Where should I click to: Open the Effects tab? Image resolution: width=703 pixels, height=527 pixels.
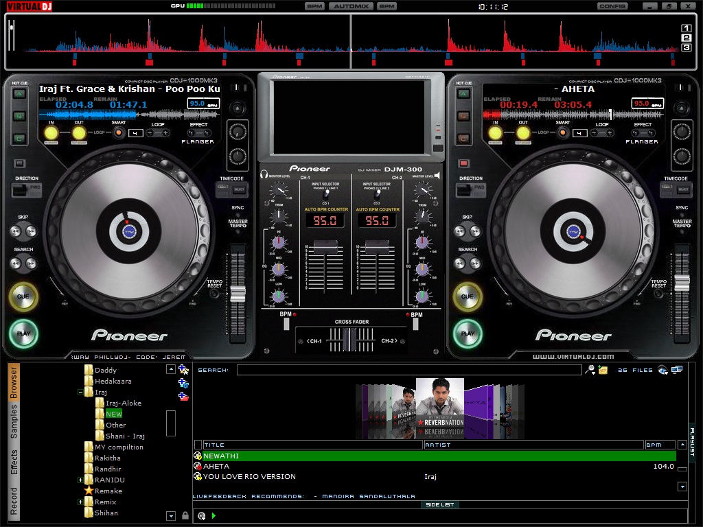(14, 462)
